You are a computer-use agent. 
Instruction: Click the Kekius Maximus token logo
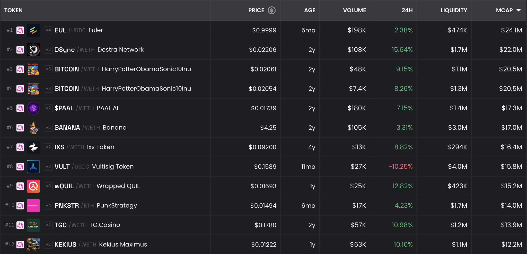(x=33, y=244)
